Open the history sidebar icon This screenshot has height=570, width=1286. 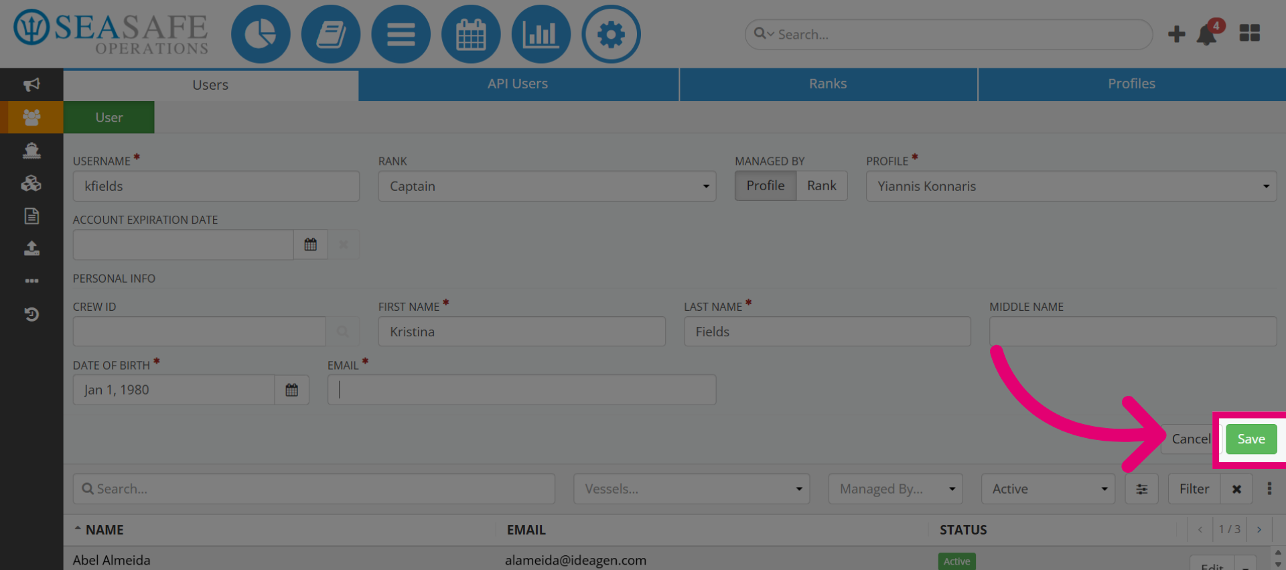coord(31,313)
